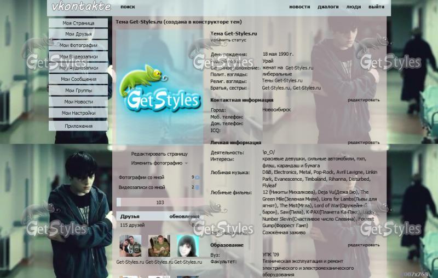Click the vkontakte logo
This screenshot has width=438, height=278.
point(81,7)
